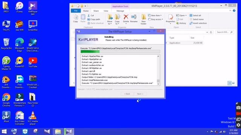Open the Windows Start button
The height and width of the screenshot is (135, 241).
click(4, 132)
